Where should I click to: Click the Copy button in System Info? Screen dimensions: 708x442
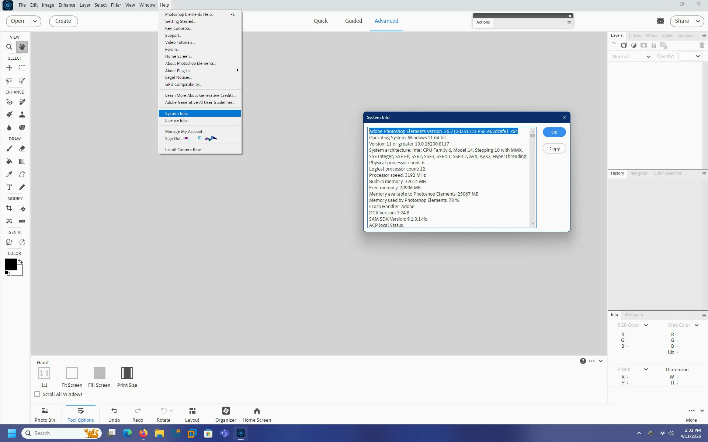pos(554,148)
